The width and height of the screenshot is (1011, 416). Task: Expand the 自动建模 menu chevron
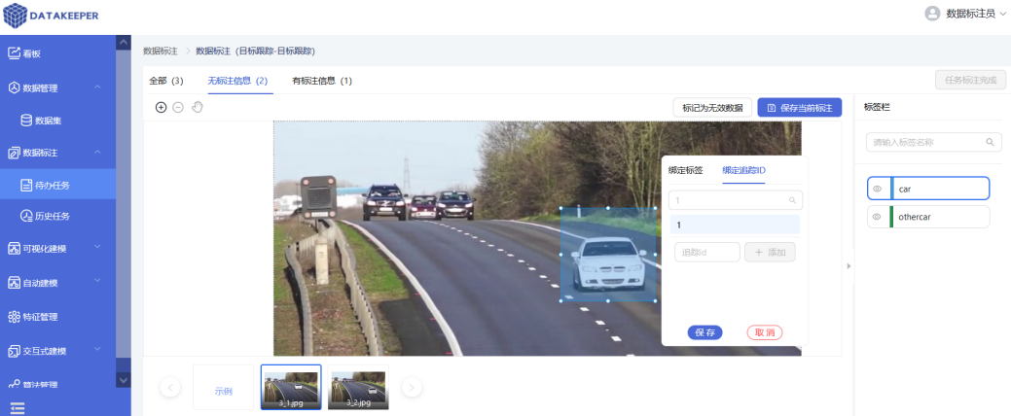point(97,281)
